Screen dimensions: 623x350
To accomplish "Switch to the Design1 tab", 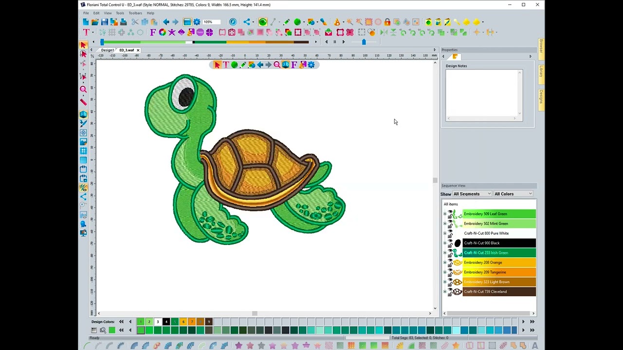I will coord(108,50).
